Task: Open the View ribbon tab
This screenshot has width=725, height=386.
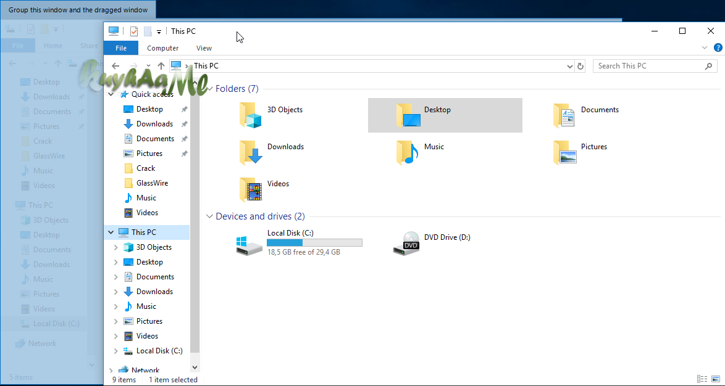Action: [204, 48]
